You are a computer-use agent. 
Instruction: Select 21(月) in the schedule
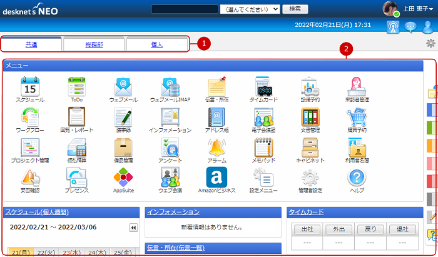(21, 252)
